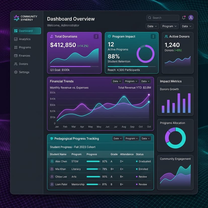Click Alex Chen's avatar icon

52,162
